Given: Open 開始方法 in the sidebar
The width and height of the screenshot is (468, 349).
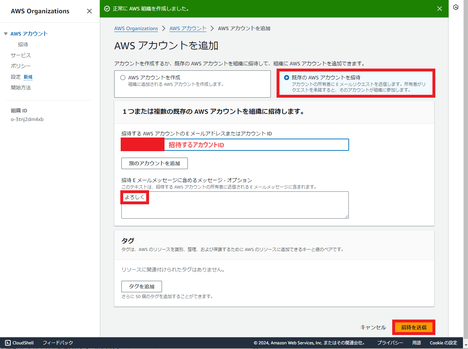Looking at the screenshot, I should click(x=21, y=88).
